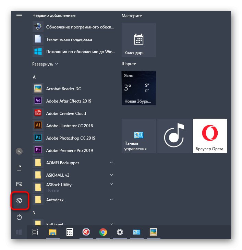The image size is (242, 250).
Task: Click the Мастерите tile group title
Action: coord(132,16)
